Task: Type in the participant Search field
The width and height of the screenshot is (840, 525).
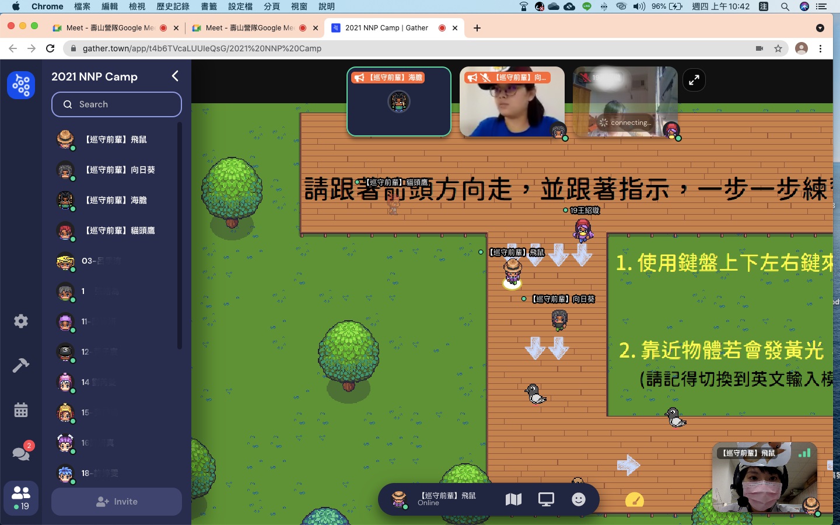Action: [117, 104]
